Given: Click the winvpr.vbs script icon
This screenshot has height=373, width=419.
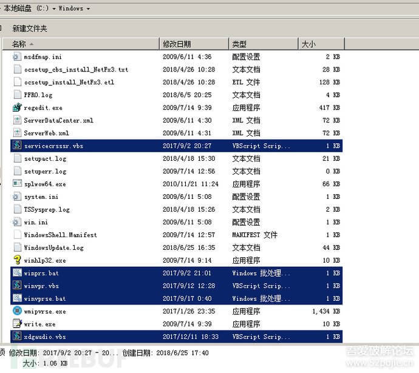Looking at the screenshot, I should [17, 286].
